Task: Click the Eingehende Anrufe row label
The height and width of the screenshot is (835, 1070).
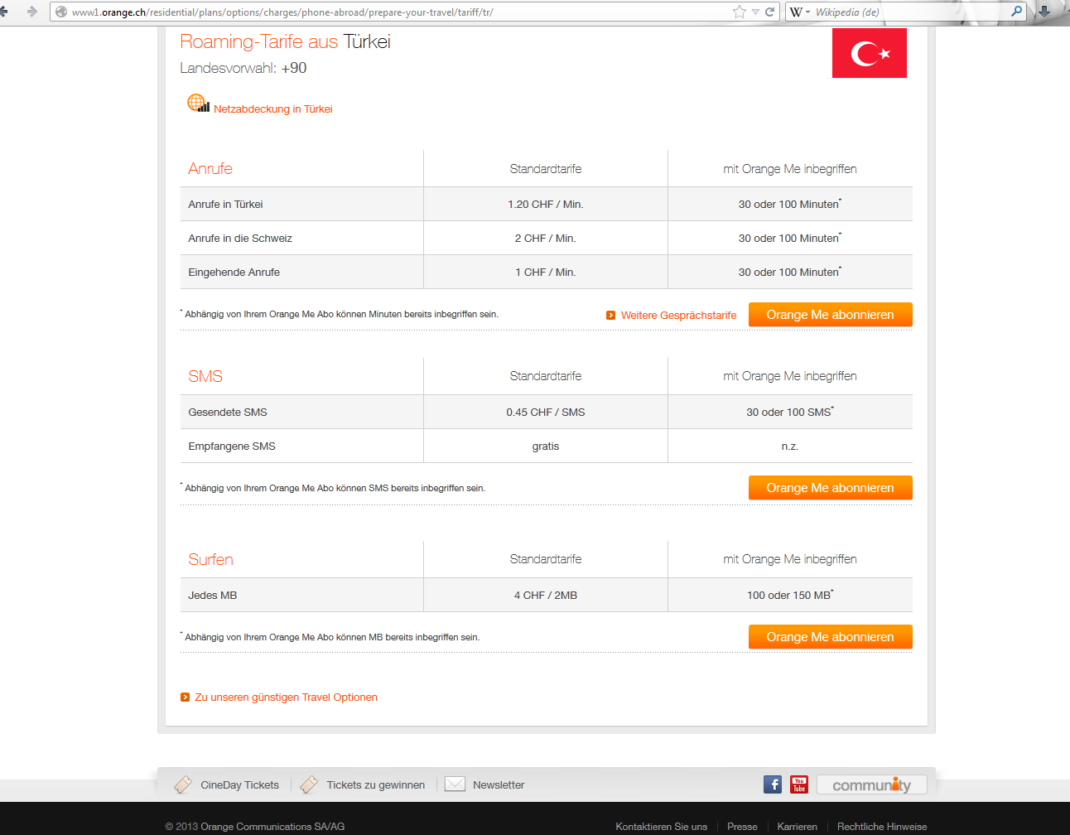Action: point(234,272)
